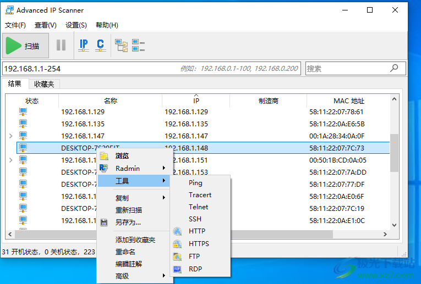Click vertical scrollbar down arrow
The image size is (421, 284).
[x=394, y=225]
